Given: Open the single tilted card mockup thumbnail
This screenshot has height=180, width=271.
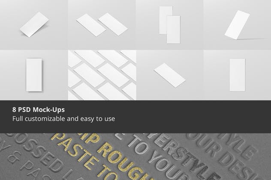Looking at the screenshot, I should pyautogui.click(x=34, y=25).
